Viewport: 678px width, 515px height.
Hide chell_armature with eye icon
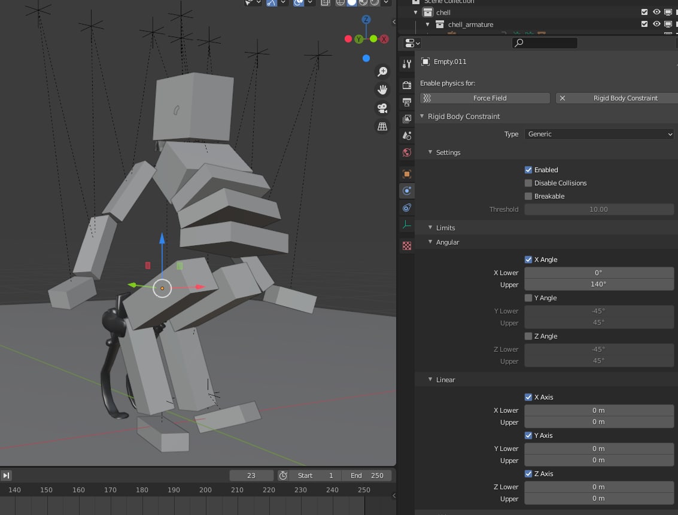pos(656,24)
